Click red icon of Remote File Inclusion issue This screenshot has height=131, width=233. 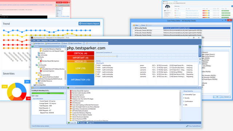71,97
